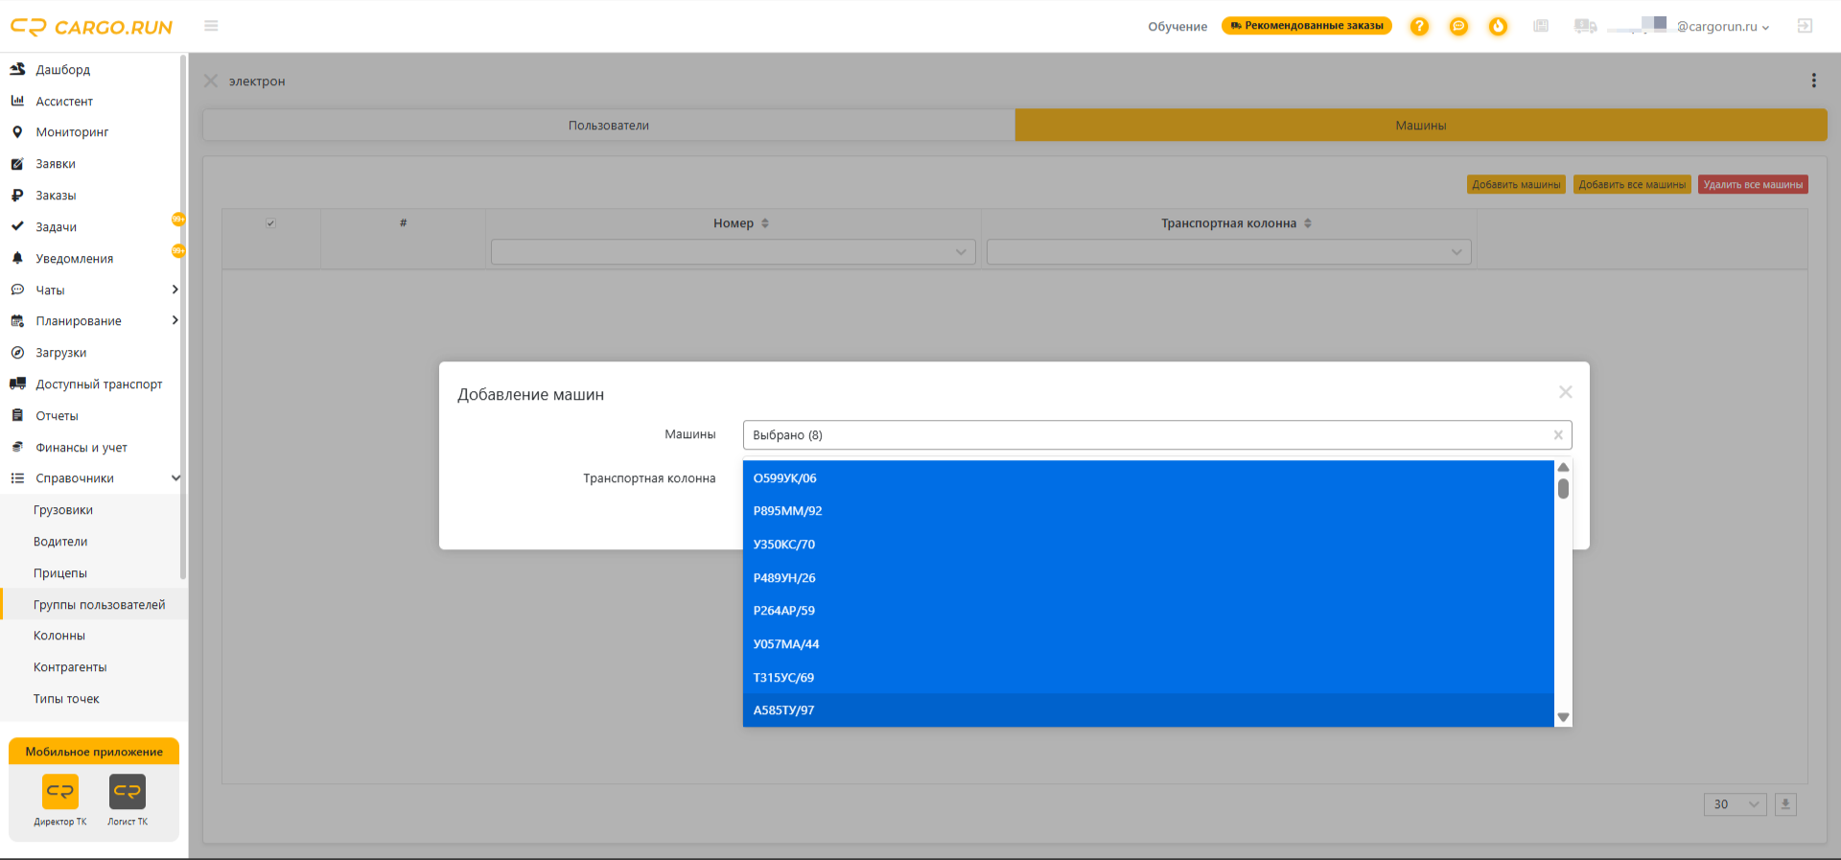Open the Логист ТК mobile app icon
The image size is (1841, 860).
(128, 792)
